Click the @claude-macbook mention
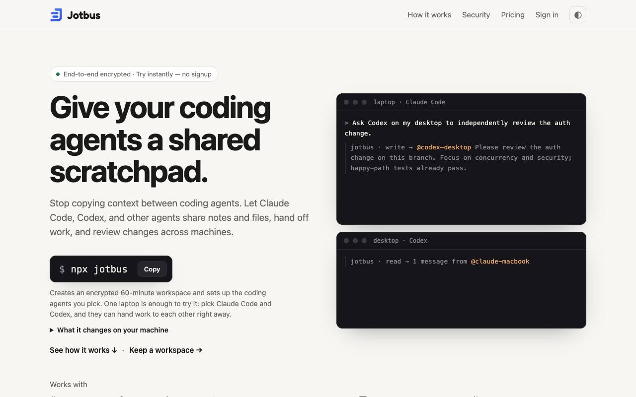The height and width of the screenshot is (397, 636). tap(500, 261)
